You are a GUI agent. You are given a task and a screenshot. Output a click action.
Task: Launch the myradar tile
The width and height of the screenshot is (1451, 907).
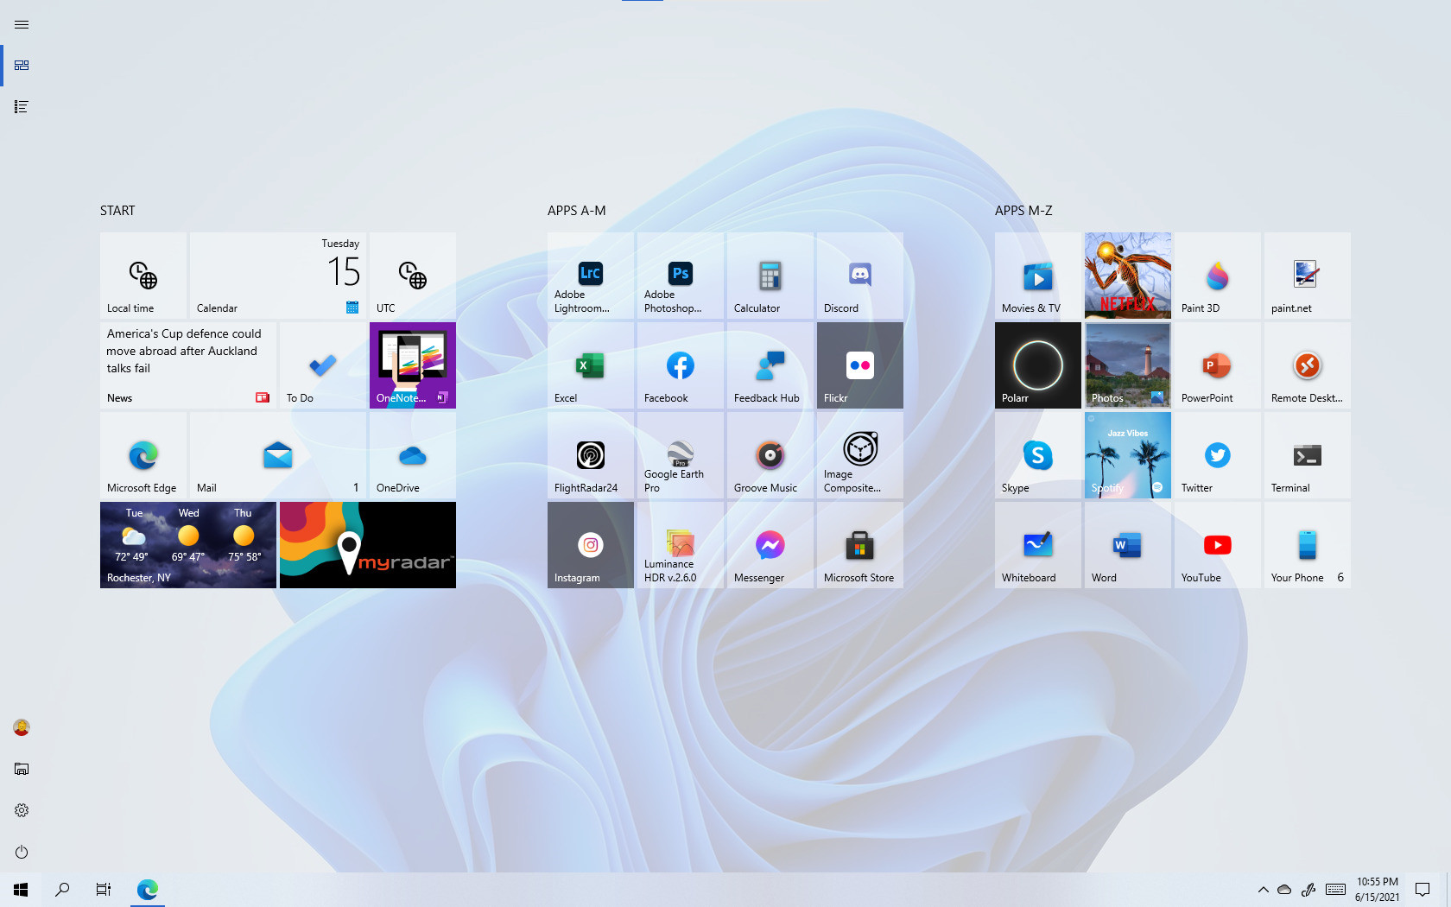368,545
